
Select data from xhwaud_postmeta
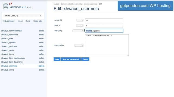pyautogui.click(x=42, y=46)
